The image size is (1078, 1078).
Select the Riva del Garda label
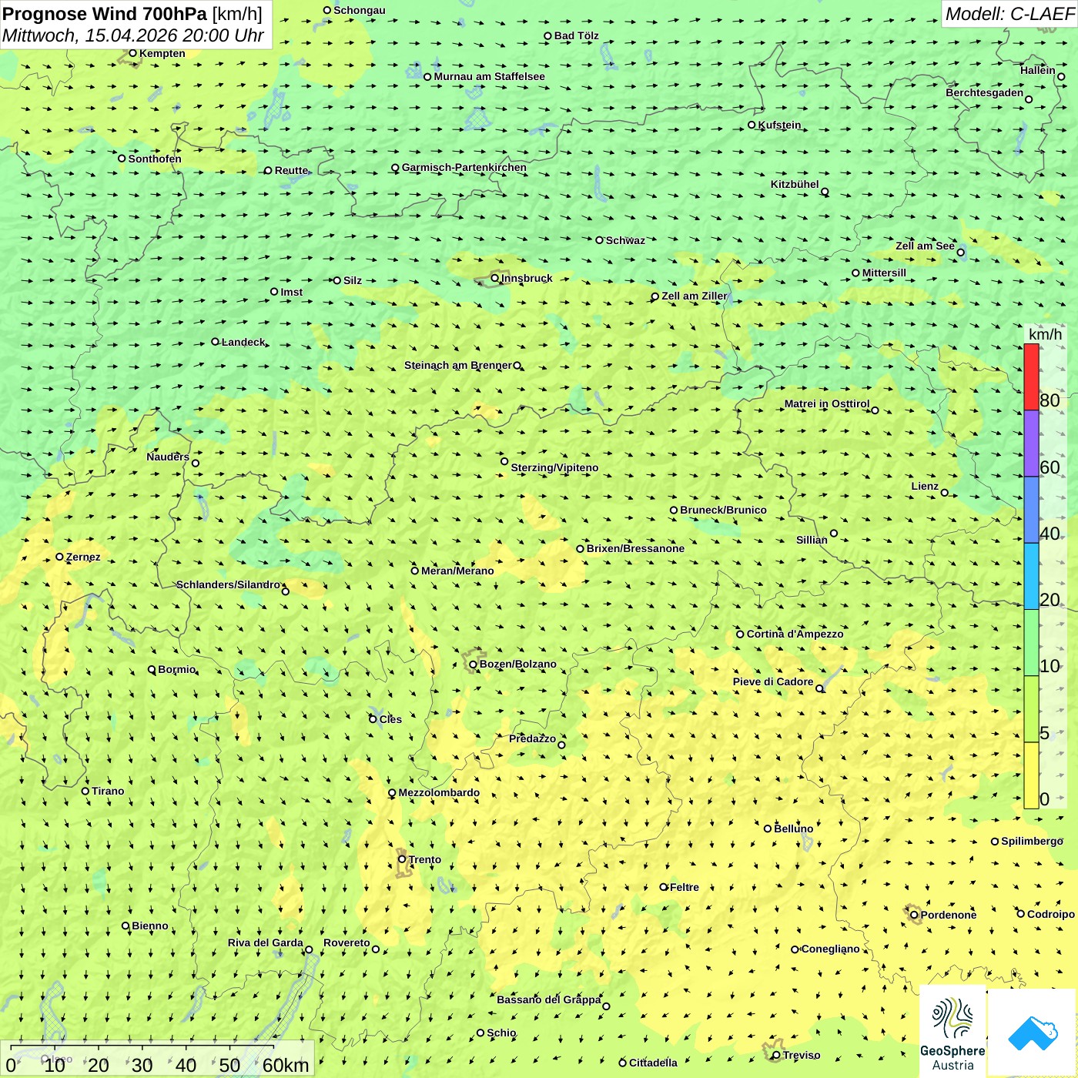[266, 942]
